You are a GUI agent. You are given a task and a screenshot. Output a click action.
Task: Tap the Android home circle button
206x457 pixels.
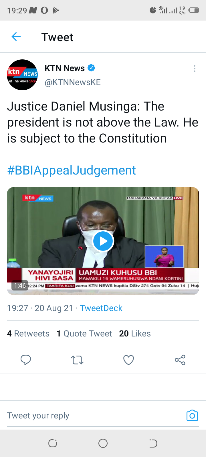tap(103, 443)
